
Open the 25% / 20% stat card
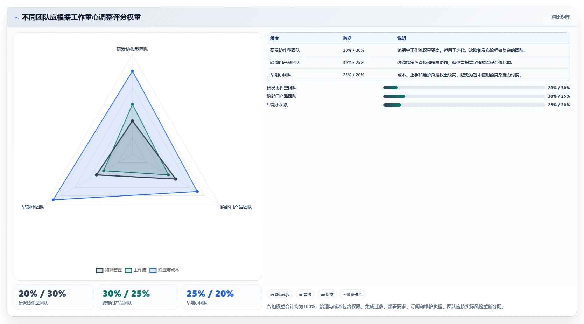click(x=222, y=297)
